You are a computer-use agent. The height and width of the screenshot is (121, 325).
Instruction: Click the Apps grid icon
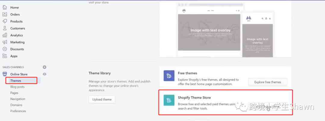tap(5, 56)
